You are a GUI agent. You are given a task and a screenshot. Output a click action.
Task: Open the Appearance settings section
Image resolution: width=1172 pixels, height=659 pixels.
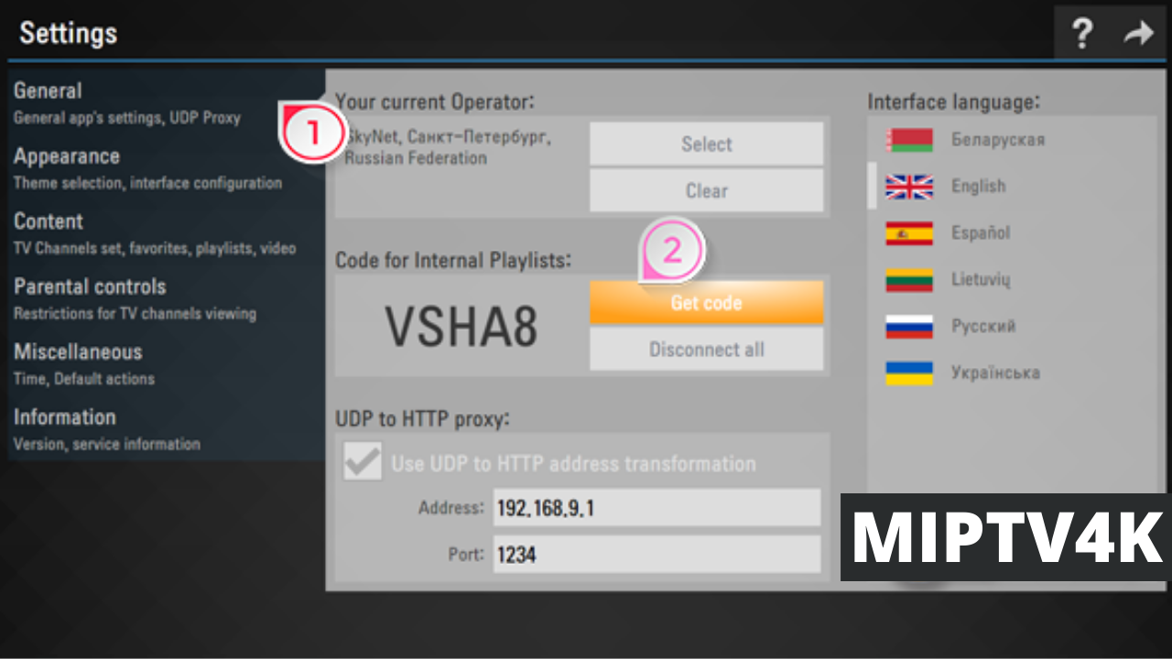pos(165,168)
